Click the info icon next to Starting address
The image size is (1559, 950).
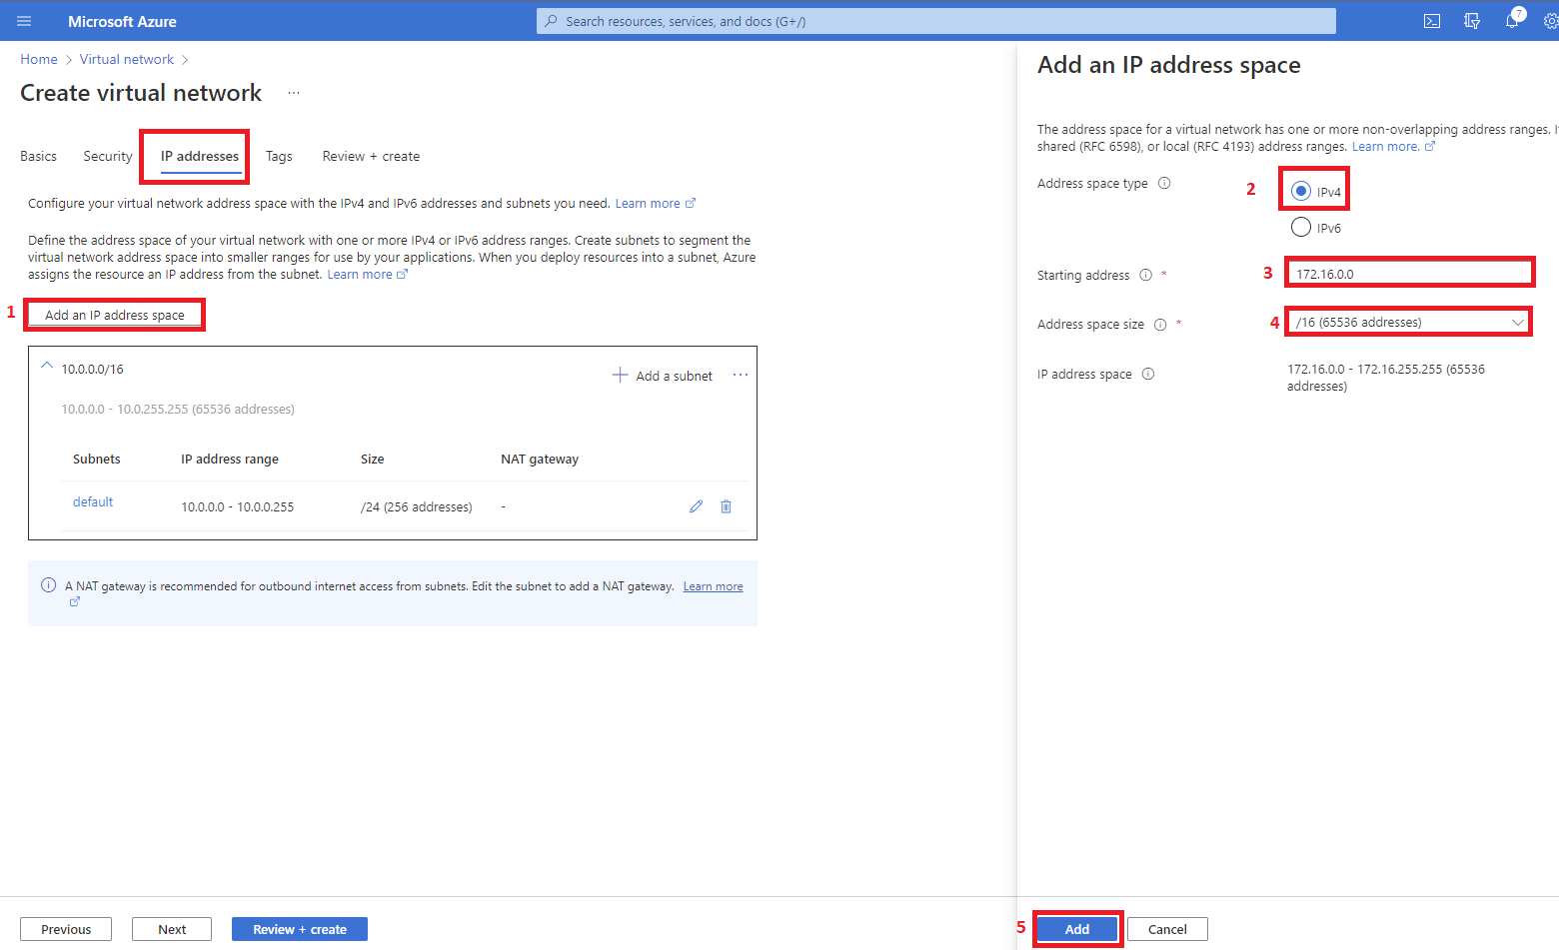coord(1146,276)
